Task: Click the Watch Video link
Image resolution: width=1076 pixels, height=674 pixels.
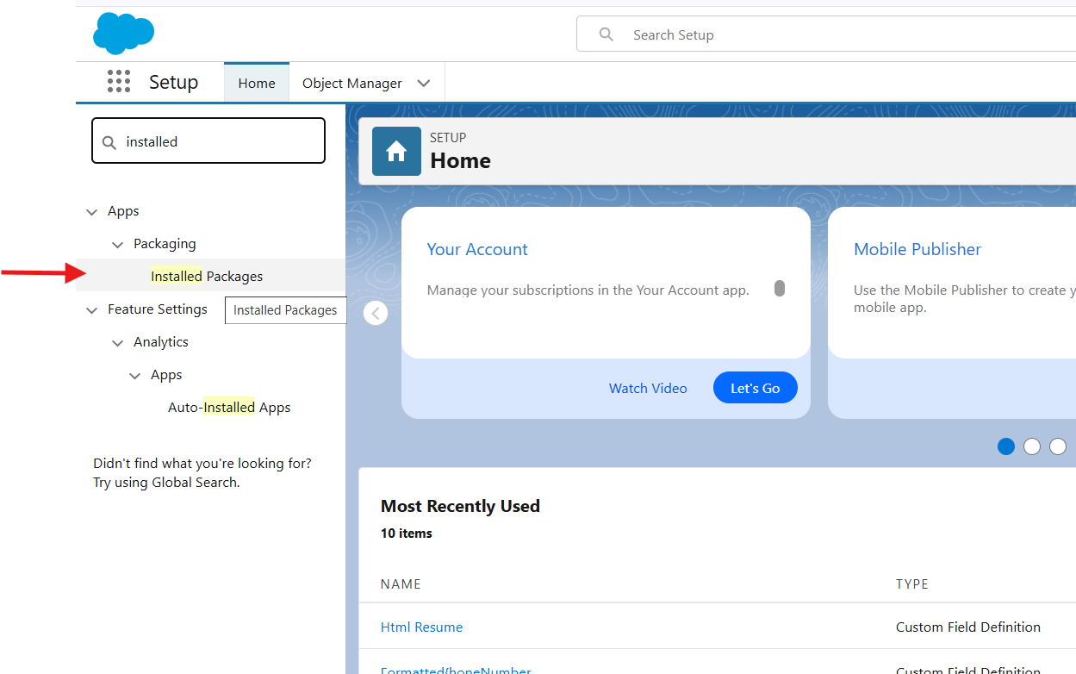Action: [x=648, y=388]
